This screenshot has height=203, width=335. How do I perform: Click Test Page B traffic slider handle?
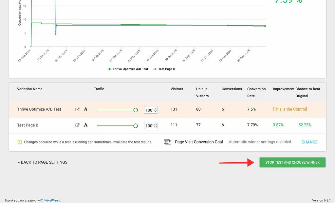click(x=136, y=126)
